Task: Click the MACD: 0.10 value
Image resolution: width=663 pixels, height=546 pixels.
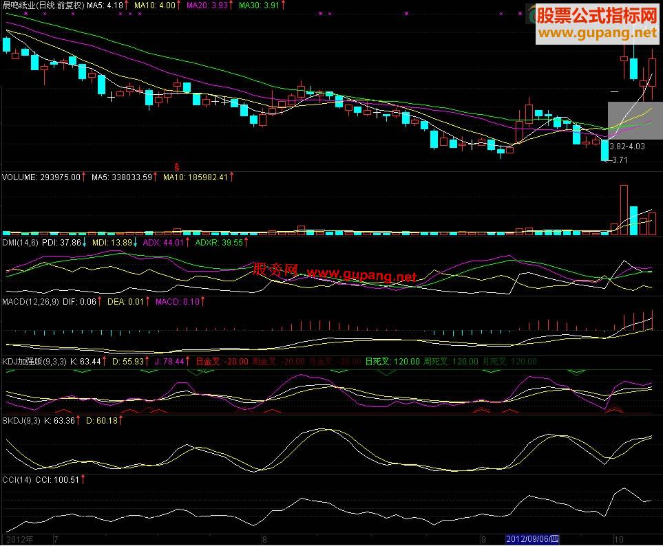Action: [x=178, y=302]
